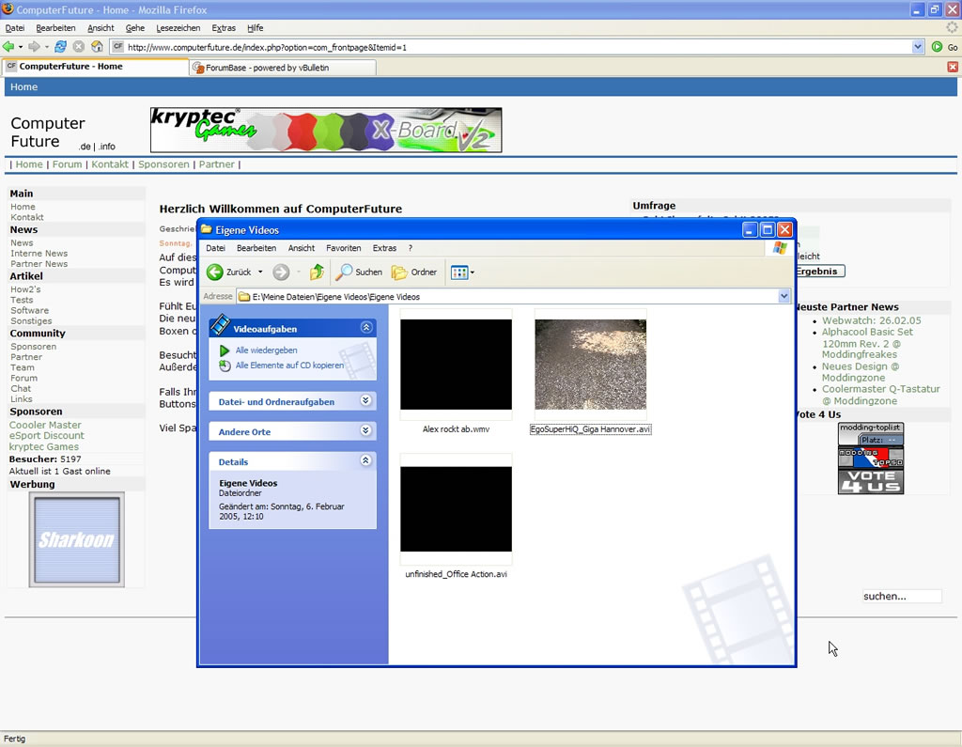Expand Datei- und Ordneraufgaben panel
The width and height of the screenshot is (962, 747).
click(x=366, y=401)
